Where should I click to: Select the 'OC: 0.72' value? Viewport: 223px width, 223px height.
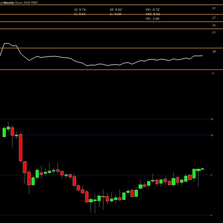point(153,9)
